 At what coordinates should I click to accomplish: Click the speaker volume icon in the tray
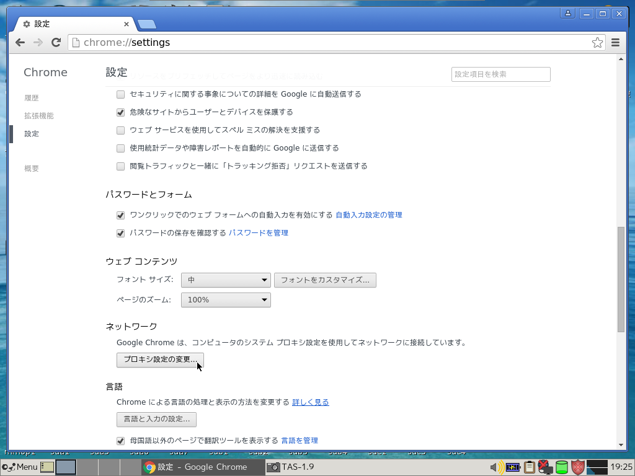click(x=497, y=467)
